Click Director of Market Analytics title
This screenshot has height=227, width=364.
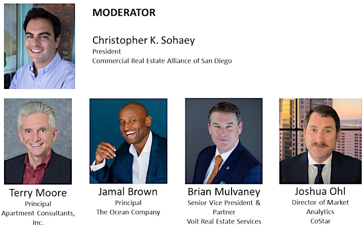[321, 207]
